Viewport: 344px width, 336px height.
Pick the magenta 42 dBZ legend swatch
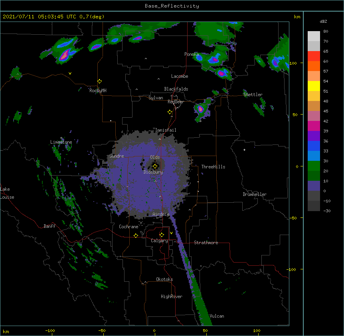314,126
